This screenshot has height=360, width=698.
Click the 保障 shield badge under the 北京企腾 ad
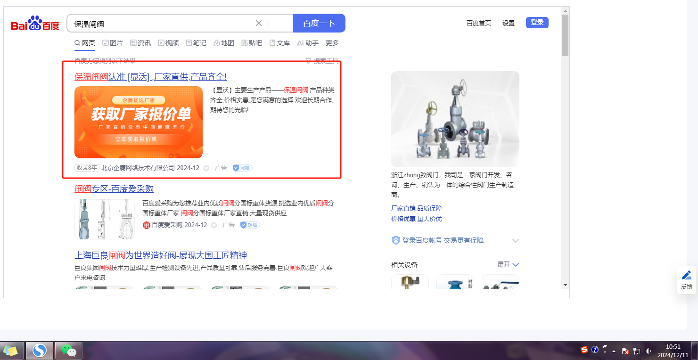click(242, 168)
